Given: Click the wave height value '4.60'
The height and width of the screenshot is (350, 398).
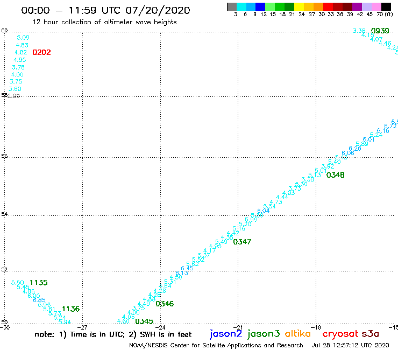Looking at the screenshot, I should 123,321.
